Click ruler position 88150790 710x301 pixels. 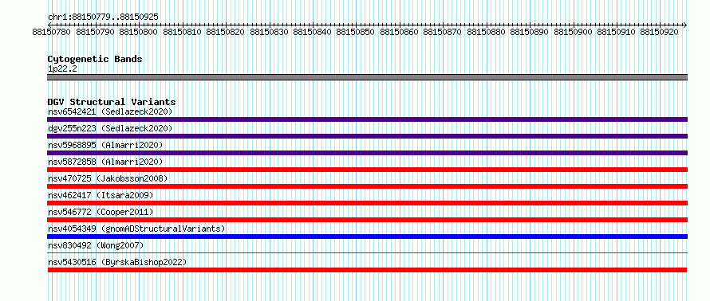95,32
